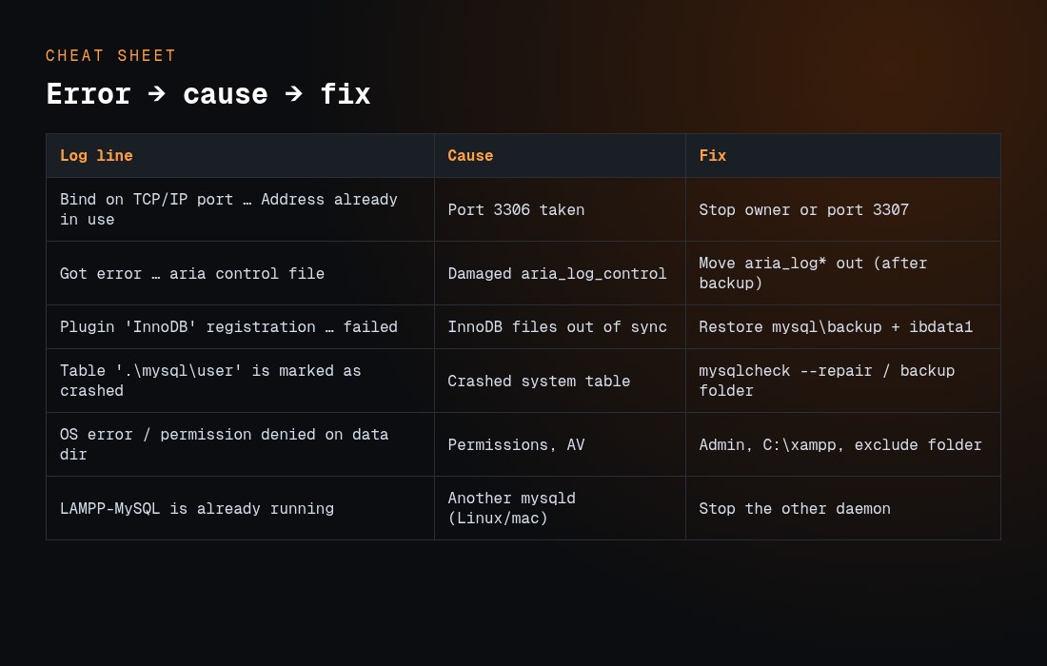Screen dimensions: 1047x666
Task: Click the 'Log line' column header
Action: click(240, 155)
